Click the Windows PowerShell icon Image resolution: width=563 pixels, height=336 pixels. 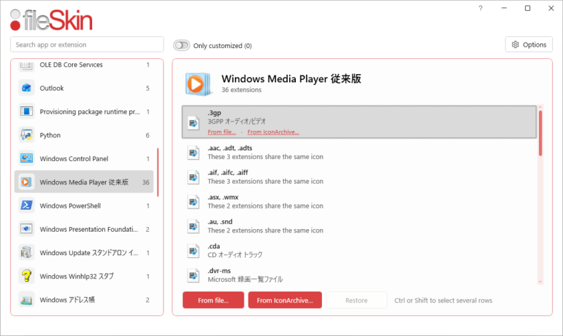[x=26, y=206]
